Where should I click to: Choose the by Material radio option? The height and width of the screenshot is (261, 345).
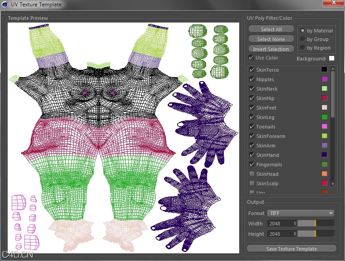[x=302, y=31]
